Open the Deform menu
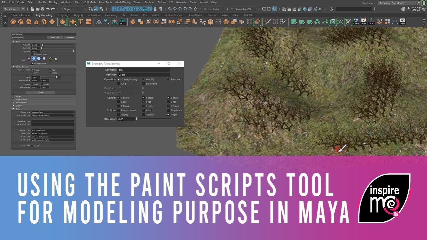The height and width of the screenshot is (240, 427). coord(162,2)
